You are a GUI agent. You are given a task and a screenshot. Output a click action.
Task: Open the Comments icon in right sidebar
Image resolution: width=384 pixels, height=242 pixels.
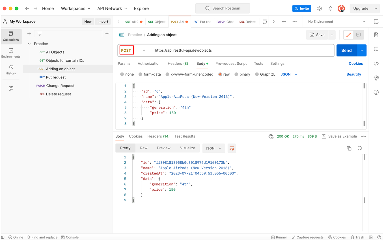pyautogui.click(x=376, y=49)
